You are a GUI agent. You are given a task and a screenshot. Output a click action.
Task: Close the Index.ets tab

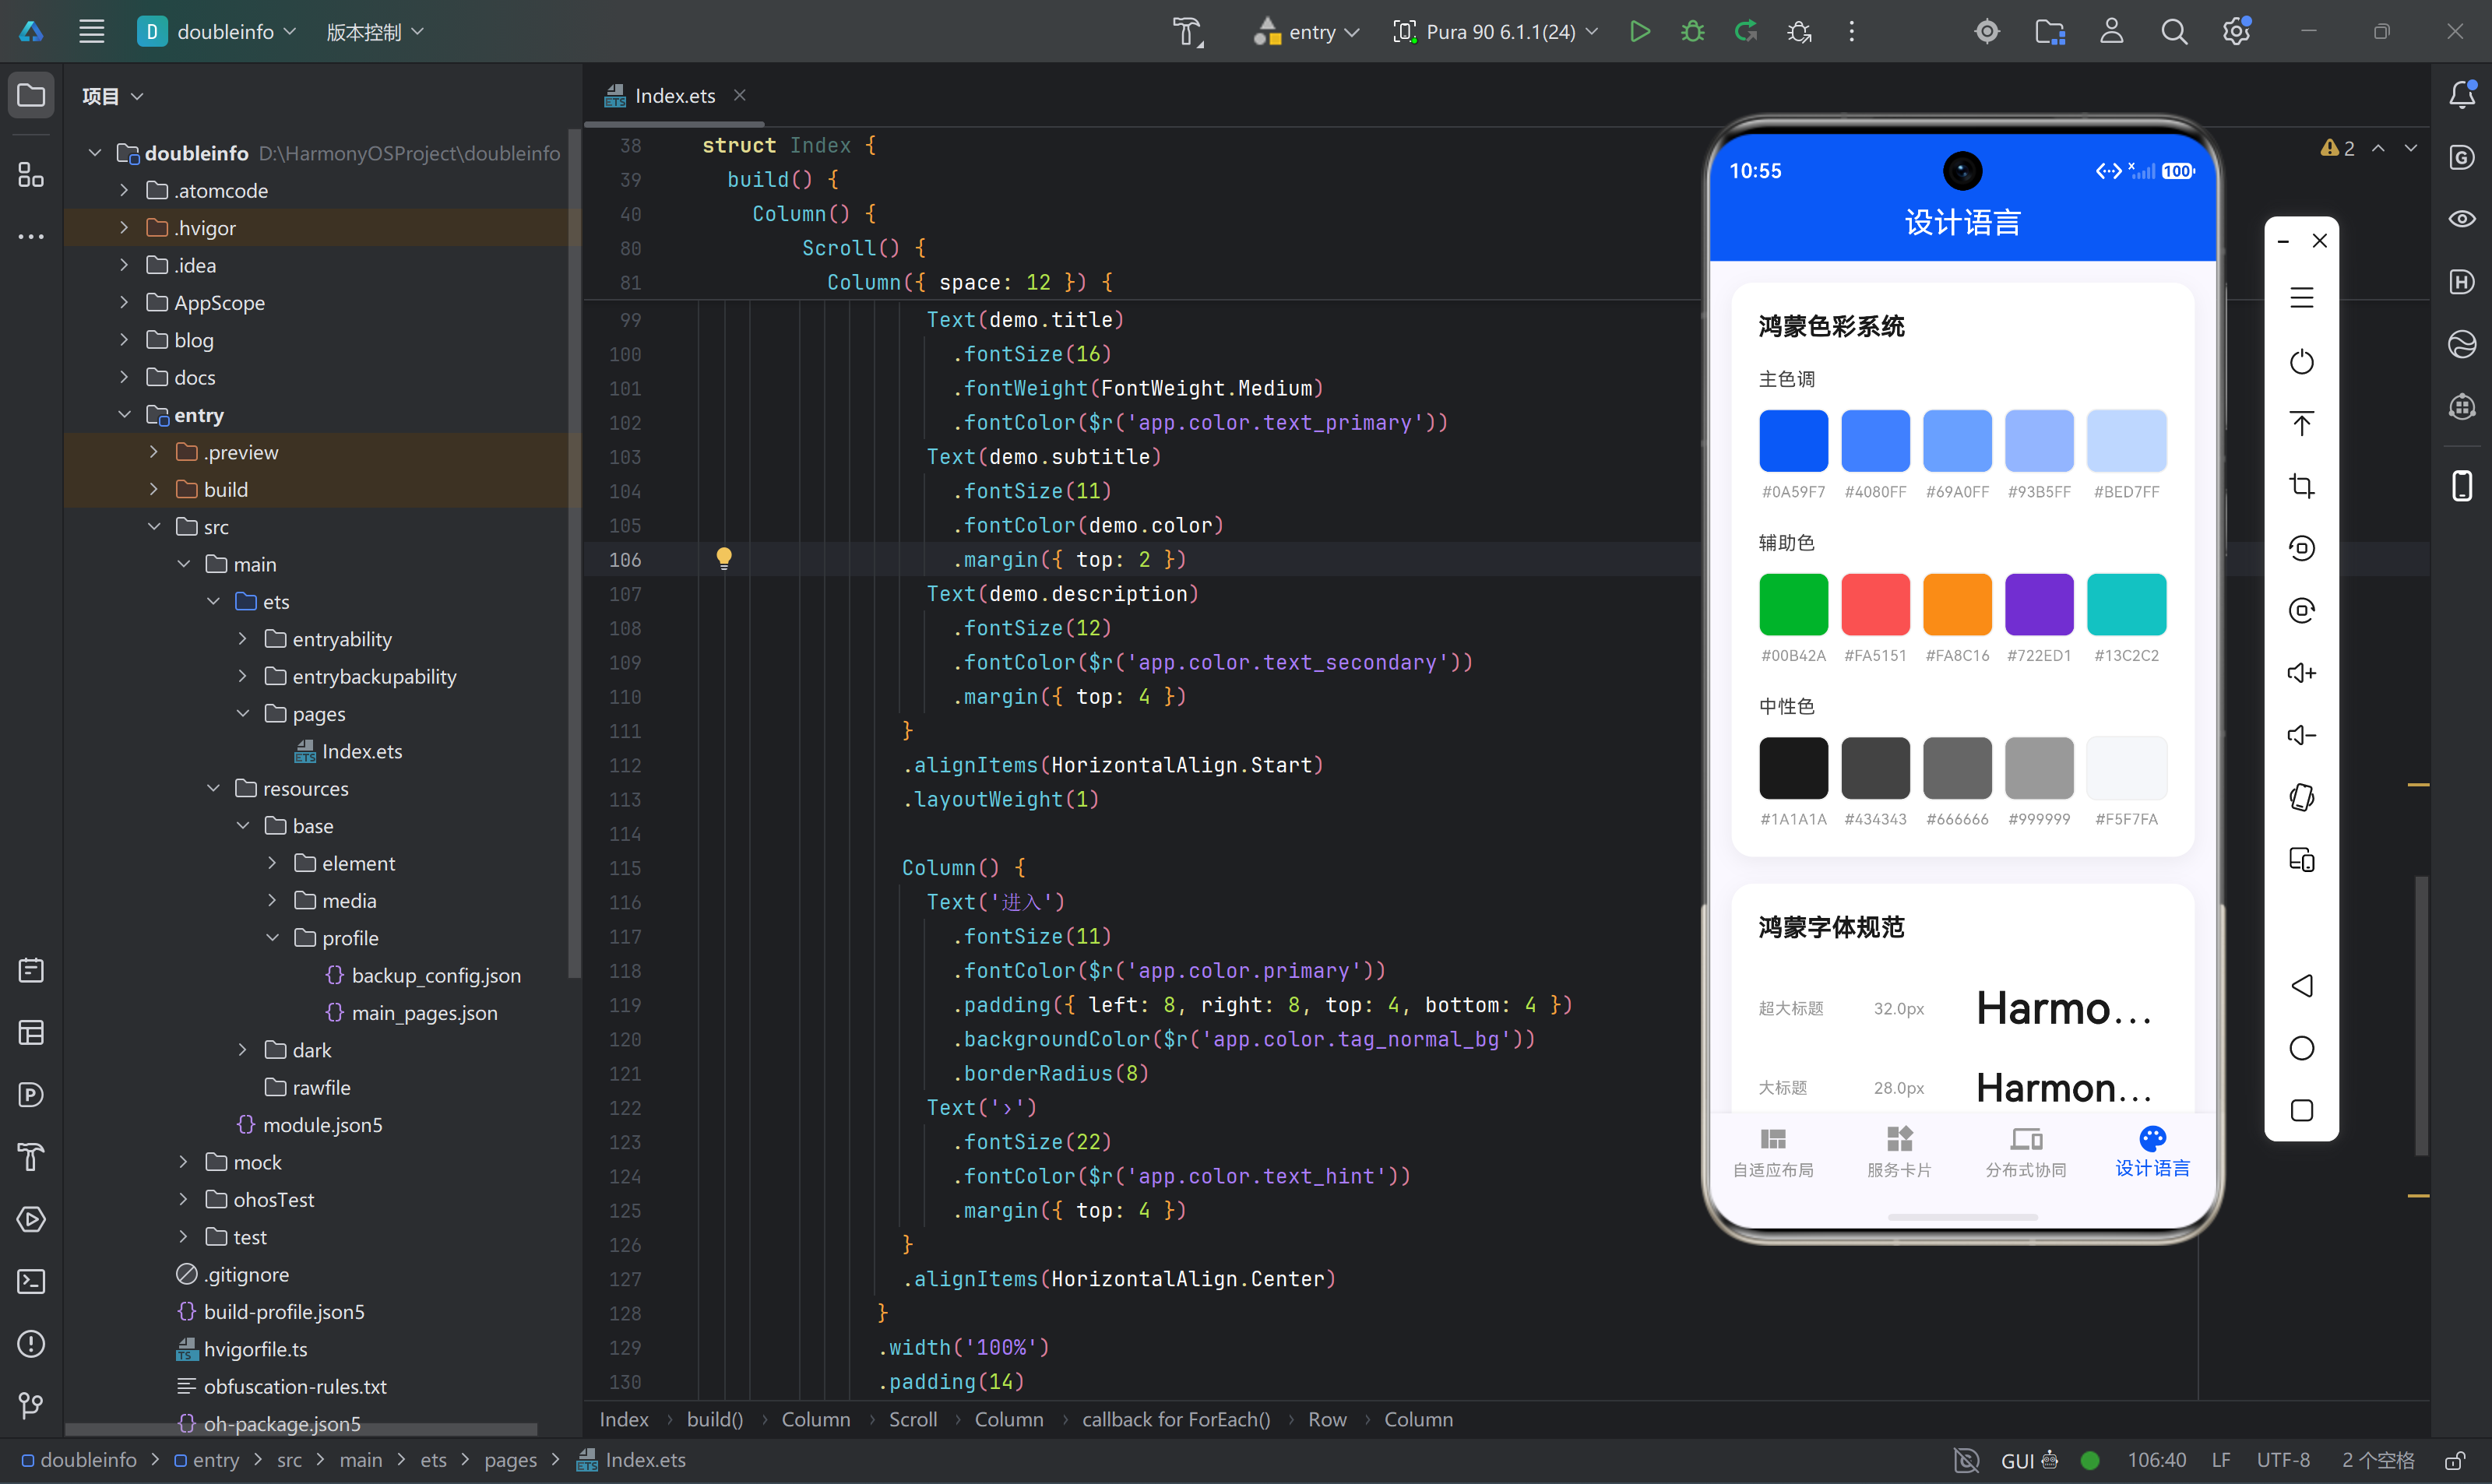click(x=740, y=95)
